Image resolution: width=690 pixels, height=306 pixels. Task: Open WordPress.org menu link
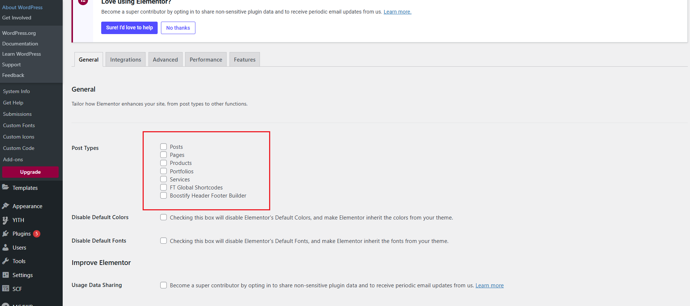[19, 33]
